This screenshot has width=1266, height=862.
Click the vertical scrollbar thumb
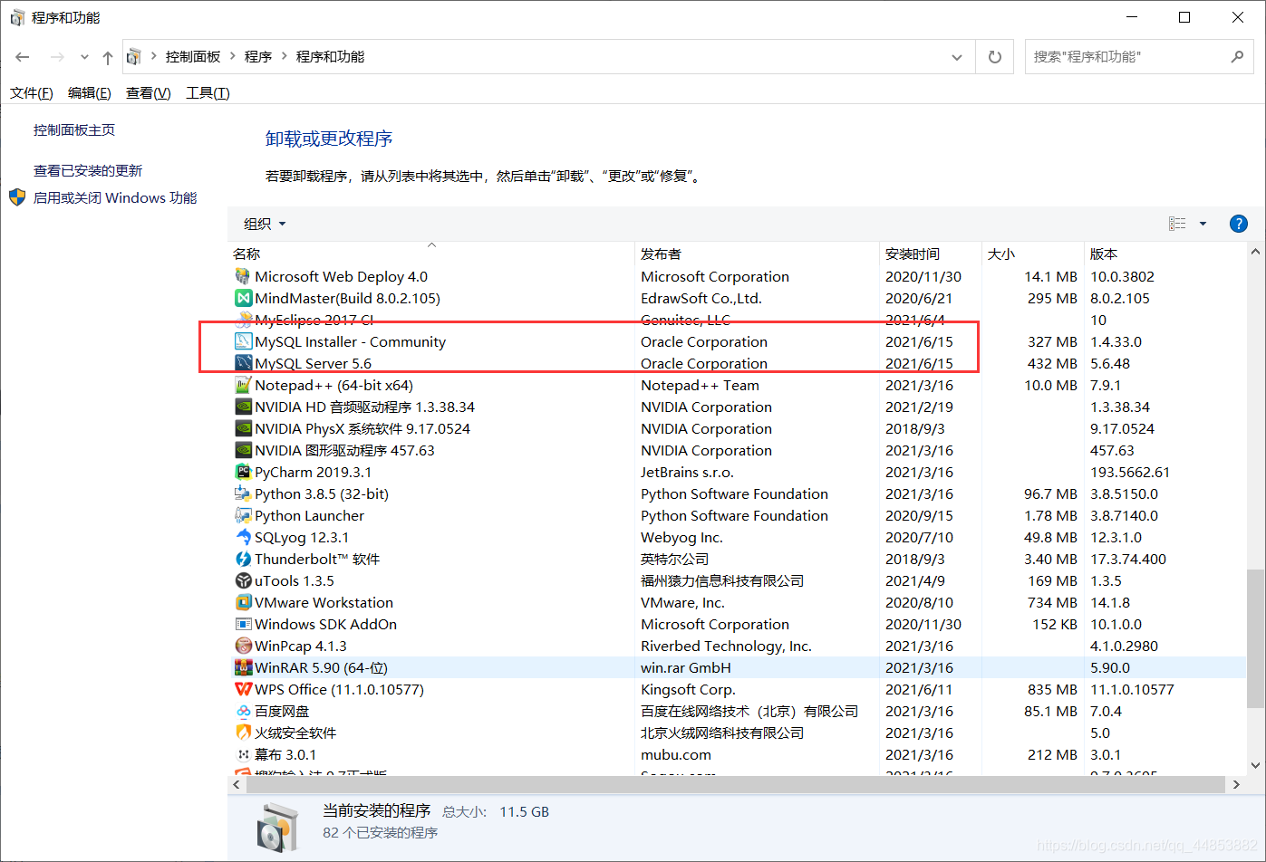pos(1255,638)
